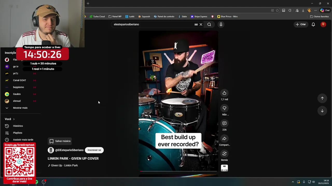Remix this Short
The image size is (332, 186).
pos(224,154)
